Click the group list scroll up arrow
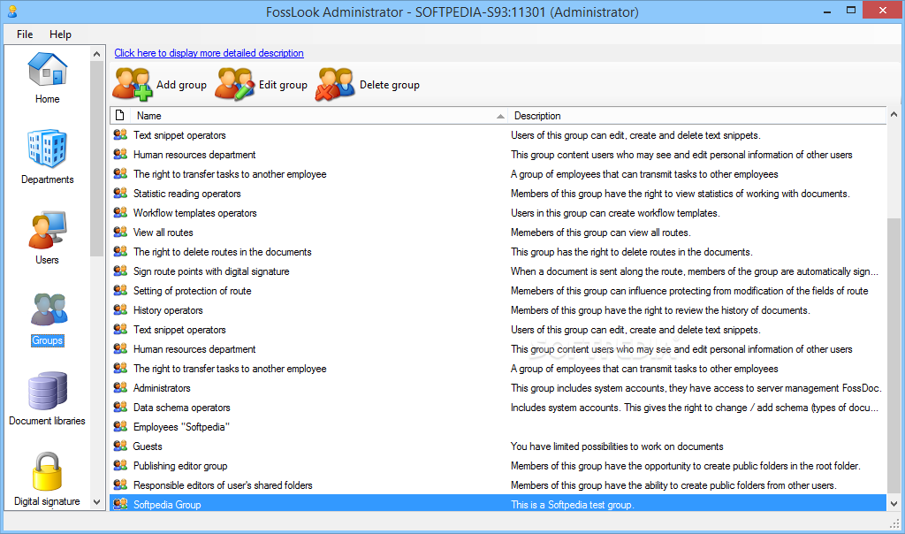This screenshot has height=534, width=905. (x=894, y=114)
